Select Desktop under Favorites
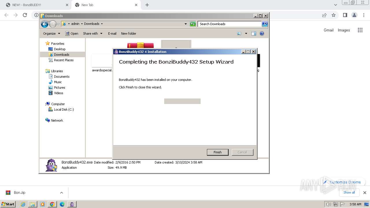This screenshot has width=370, height=208. (60, 49)
